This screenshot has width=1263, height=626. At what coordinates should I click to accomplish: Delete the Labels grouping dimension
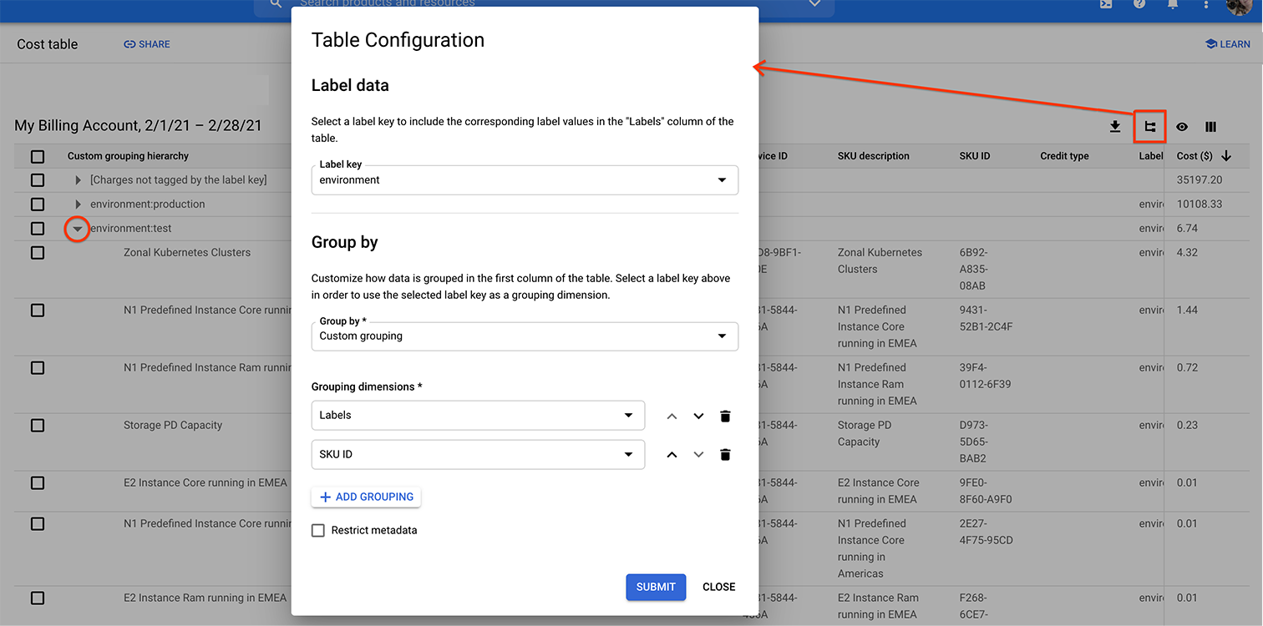[725, 416]
